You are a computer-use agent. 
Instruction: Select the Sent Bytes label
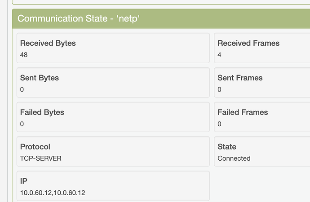40,78
